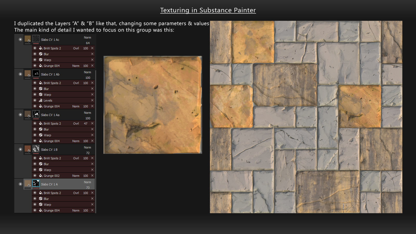
Task: Open Ovrl blend mode of BnW Spots 2 in Slabs CV 1 Aa
Action: click(x=76, y=123)
